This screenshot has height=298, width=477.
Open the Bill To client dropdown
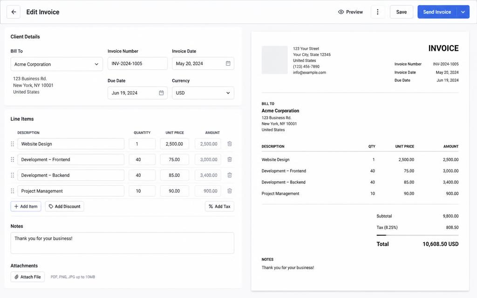56,64
